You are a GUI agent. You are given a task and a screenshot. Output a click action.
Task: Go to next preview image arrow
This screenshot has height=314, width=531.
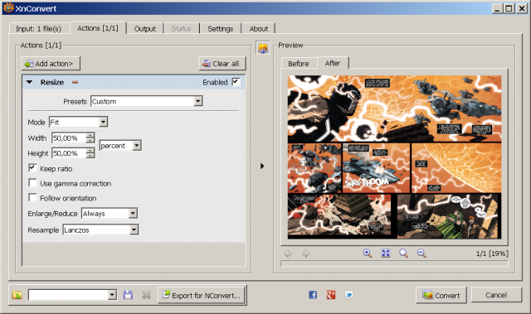[x=305, y=254]
